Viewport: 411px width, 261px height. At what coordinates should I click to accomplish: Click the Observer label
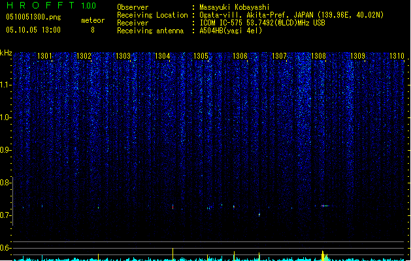point(133,7)
